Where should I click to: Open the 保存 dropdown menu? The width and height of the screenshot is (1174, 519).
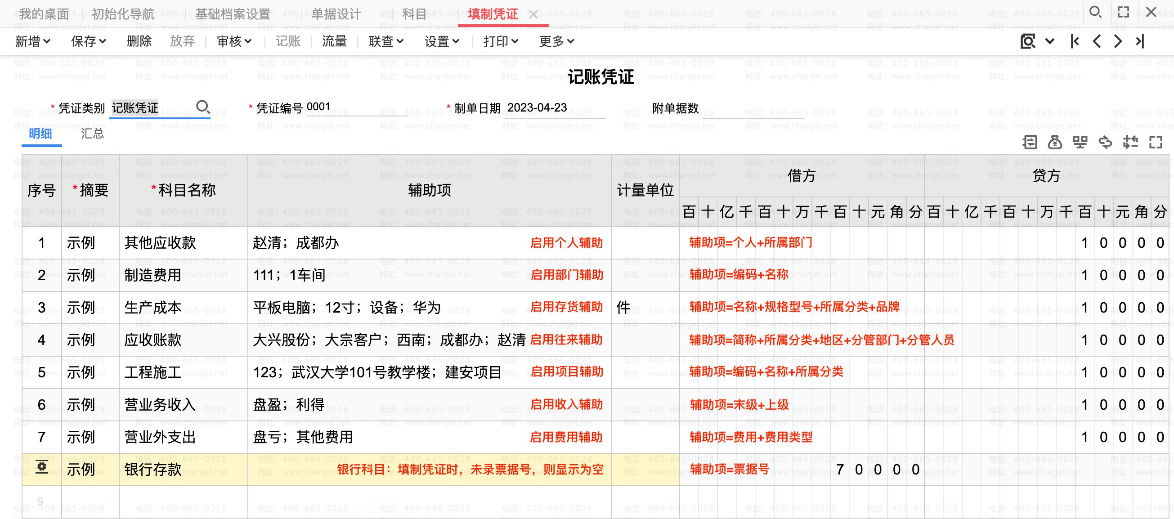point(89,41)
